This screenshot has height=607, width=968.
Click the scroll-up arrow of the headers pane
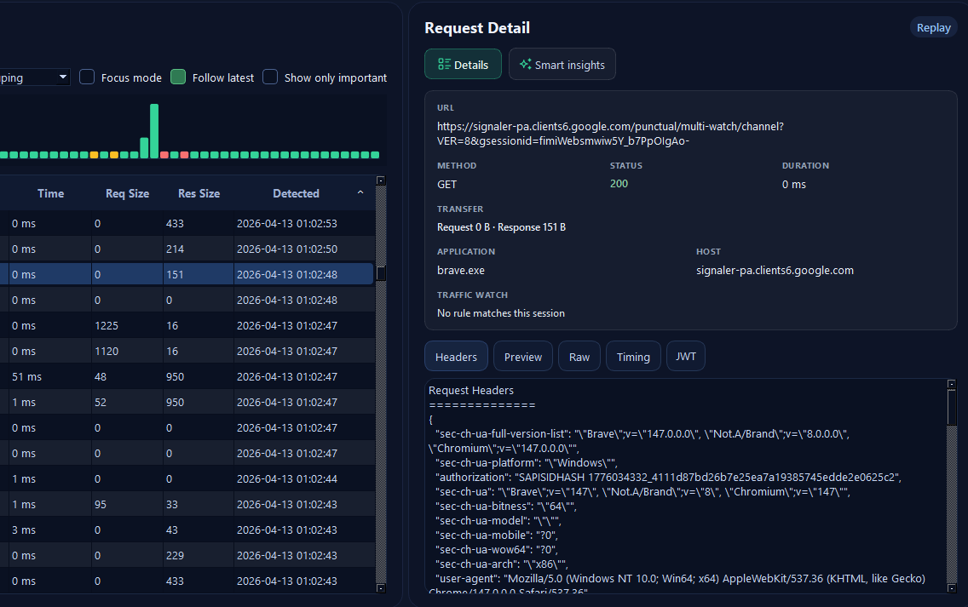951,384
